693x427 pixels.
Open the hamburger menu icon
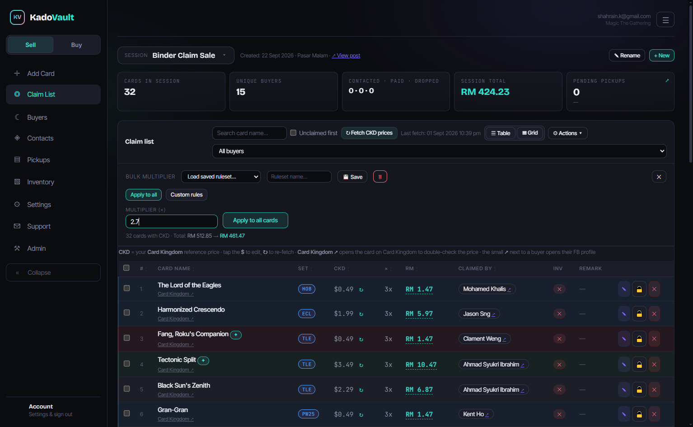(665, 19)
